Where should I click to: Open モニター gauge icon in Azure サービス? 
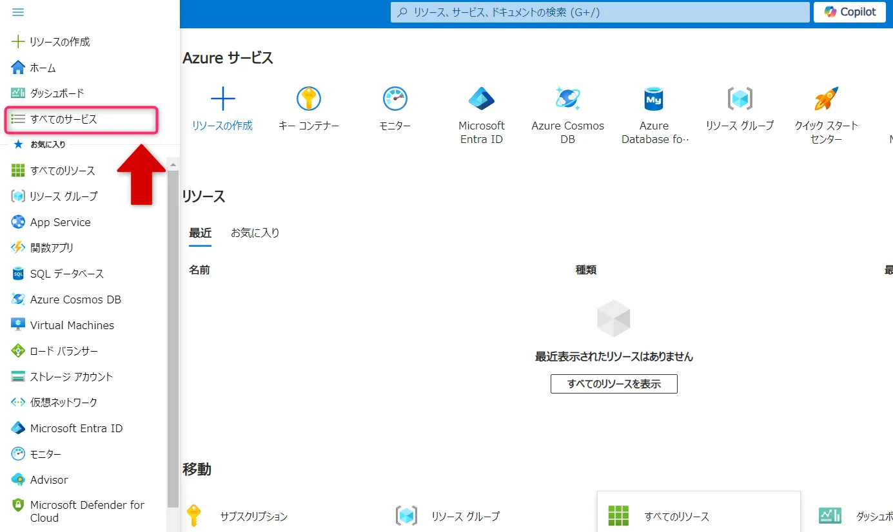click(x=395, y=99)
